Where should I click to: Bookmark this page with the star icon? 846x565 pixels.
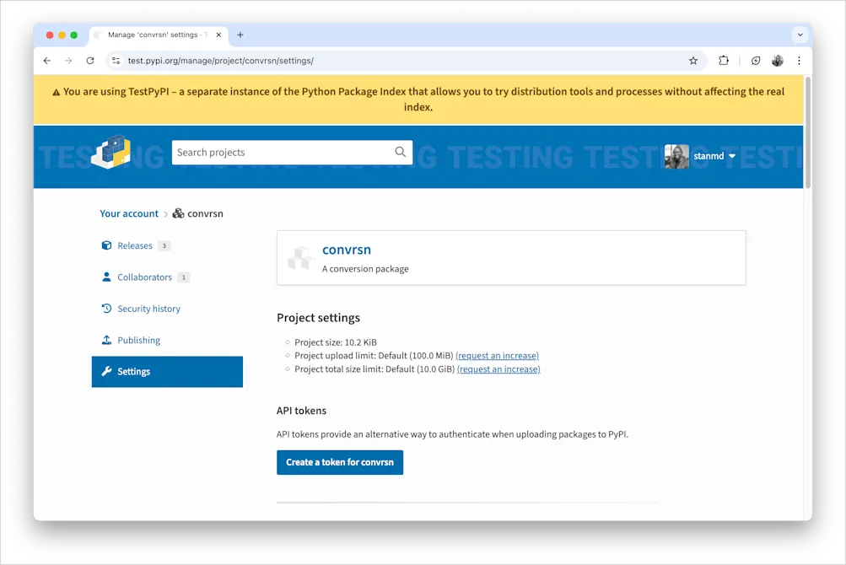[693, 61]
